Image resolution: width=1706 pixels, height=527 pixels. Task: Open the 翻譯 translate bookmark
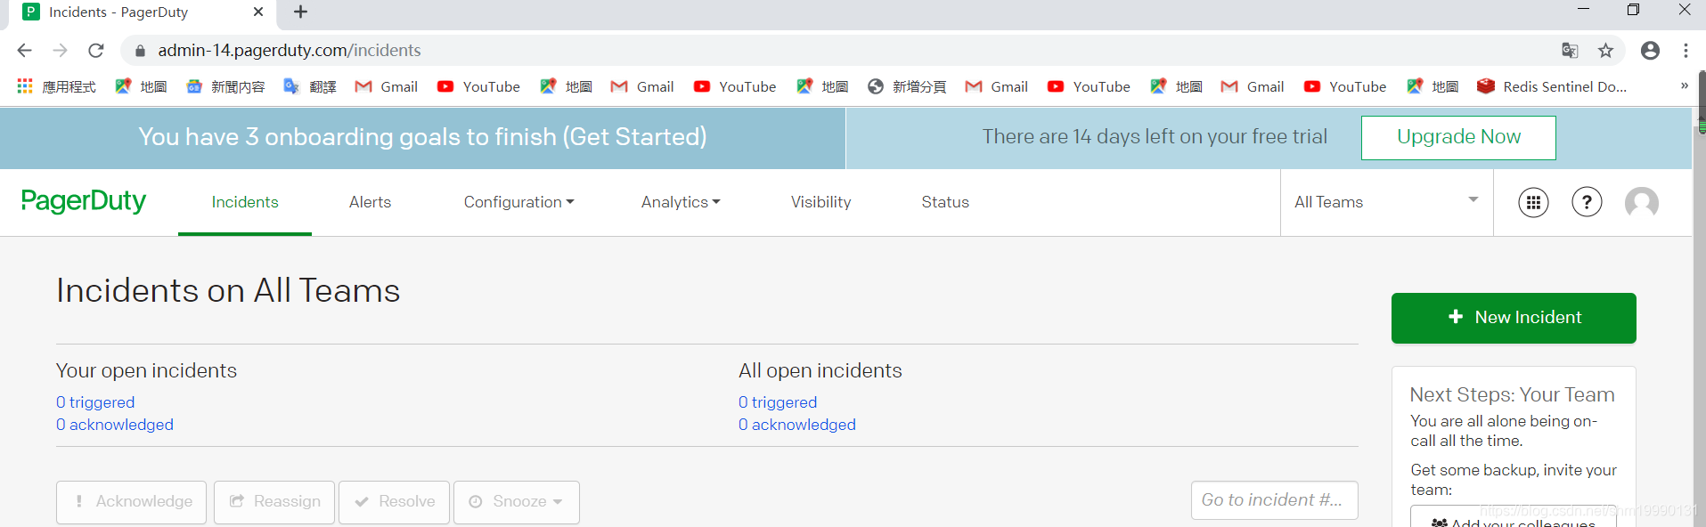coord(309,86)
